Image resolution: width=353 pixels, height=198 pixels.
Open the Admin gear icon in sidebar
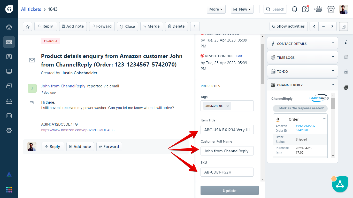pos(9,130)
